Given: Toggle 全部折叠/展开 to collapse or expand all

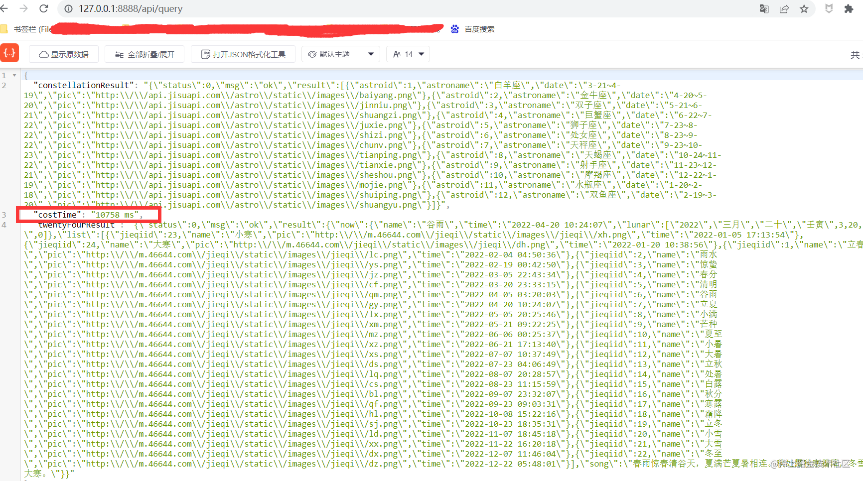Looking at the screenshot, I should pos(144,54).
